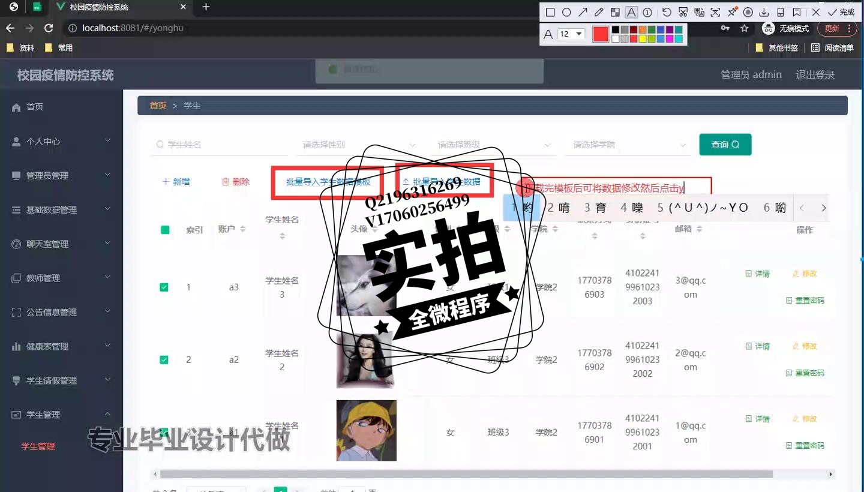864x492 pixels.
Task: Expand 个人中心 sidebar menu
Action: (x=61, y=142)
